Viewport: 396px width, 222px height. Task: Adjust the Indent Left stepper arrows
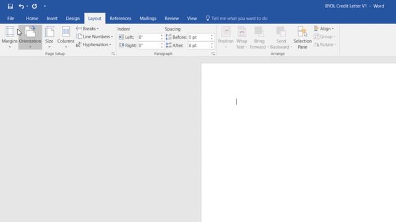point(161,37)
